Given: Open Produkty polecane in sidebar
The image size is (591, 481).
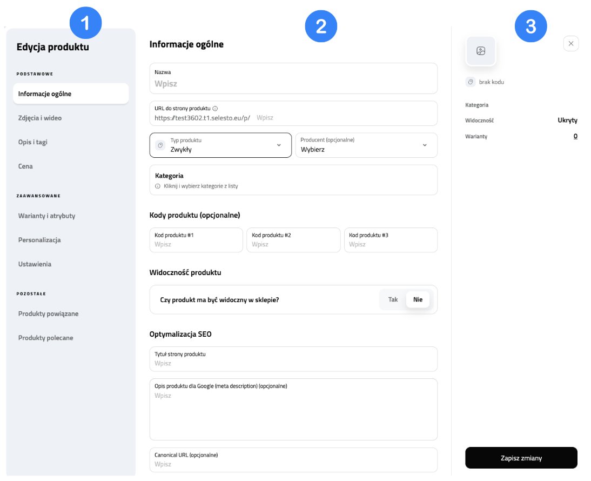Looking at the screenshot, I should coord(46,338).
